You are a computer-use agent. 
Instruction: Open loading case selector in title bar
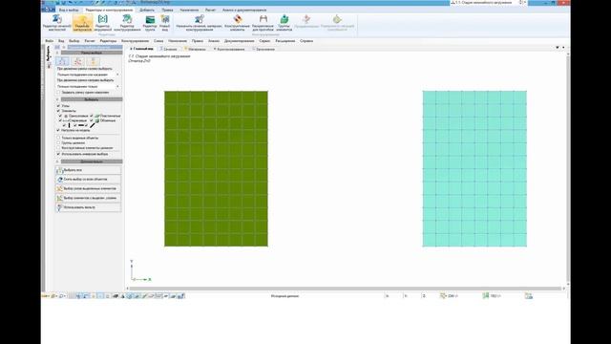(489, 3)
